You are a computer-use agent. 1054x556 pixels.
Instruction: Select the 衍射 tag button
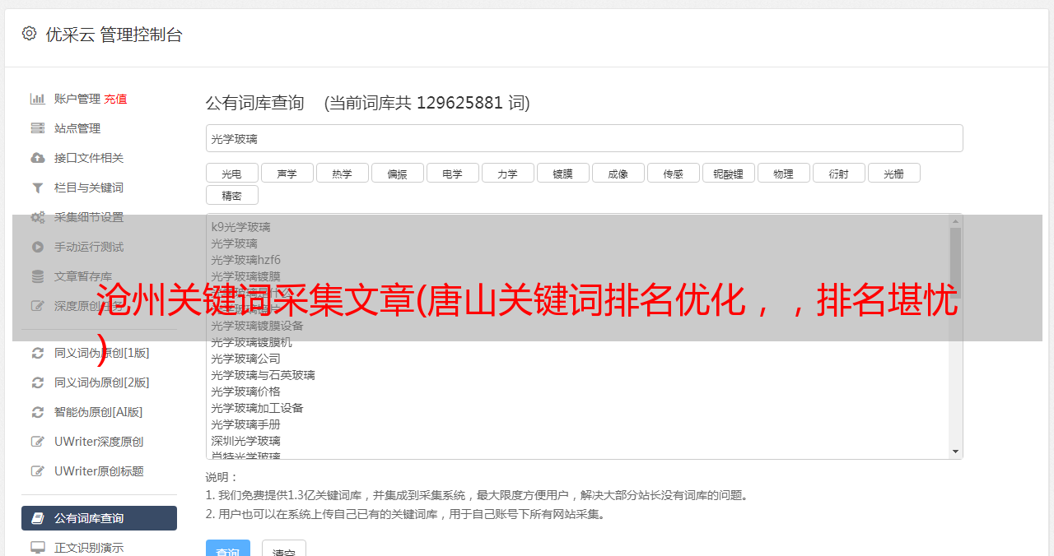[x=838, y=173]
